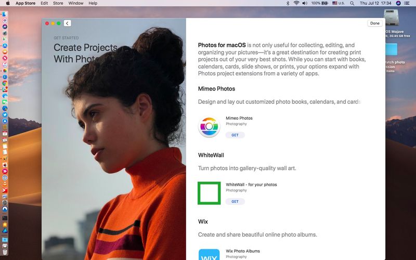Click Done to close the story
The width and height of the screenshot is (416, 260).
tap(375, 23)
